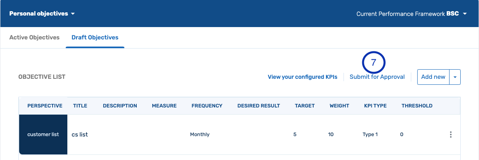Click the TITLE column header

coord(80,106)
